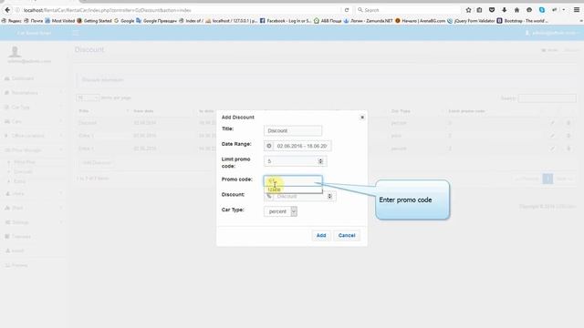Image resolution: width=584 pixels, height=328 pixels.
Task: Toggle sidebar with header menu icon
Action: point(76,33)
